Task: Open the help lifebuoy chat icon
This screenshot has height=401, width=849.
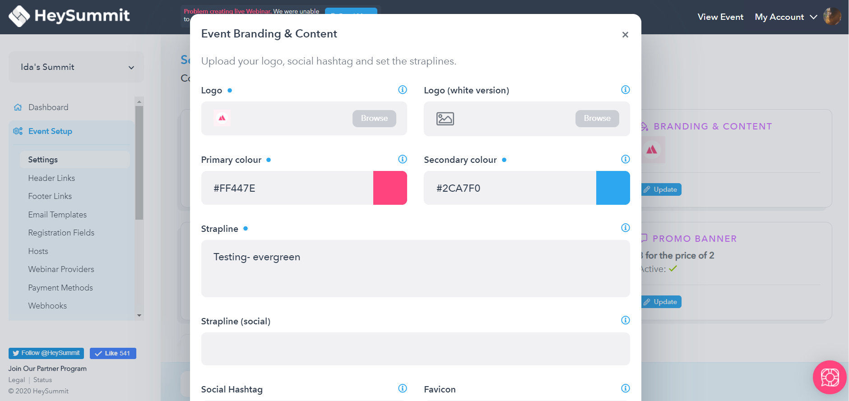Action: tap(830, 377)
